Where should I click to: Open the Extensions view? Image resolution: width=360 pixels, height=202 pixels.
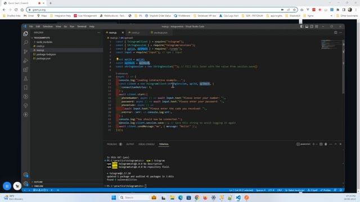pos(26,70)
